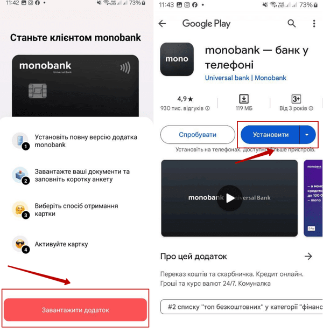Viewport: 323px width, 331px height.
Task: Tap the Спробувати button
Action: click(x=198, y=135)
